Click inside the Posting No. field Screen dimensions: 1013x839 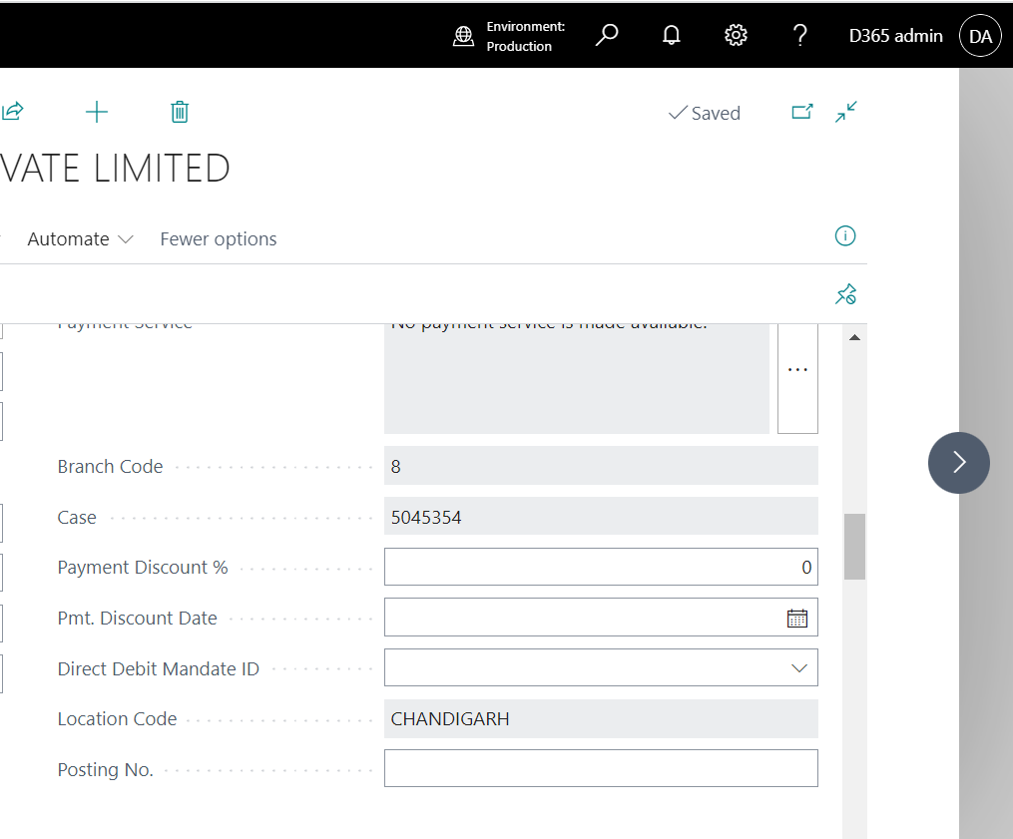(x=599, y=768)
